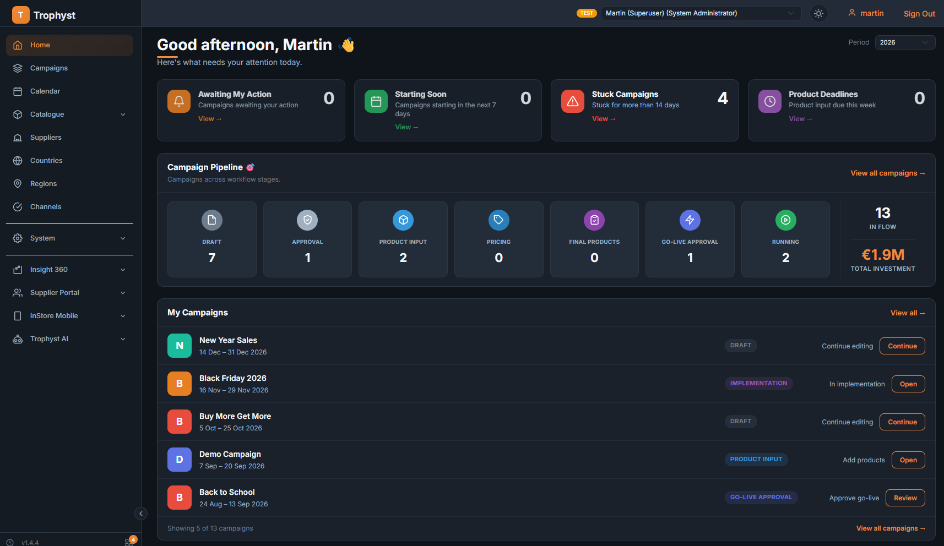Select the Pricing tag stage icon
The image size is (944, 546).
pos(499,220)
